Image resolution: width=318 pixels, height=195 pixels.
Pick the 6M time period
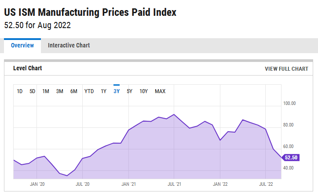click(x=74, y=91)
